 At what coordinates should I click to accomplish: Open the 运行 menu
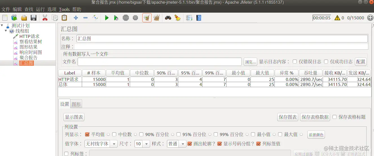[x=40, y=9]
